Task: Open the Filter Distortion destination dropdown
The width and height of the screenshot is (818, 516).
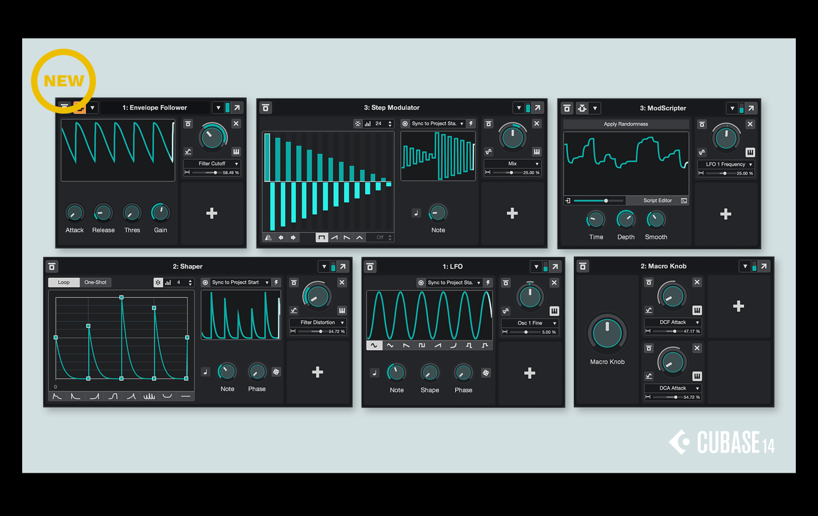Action: (318, 323)
